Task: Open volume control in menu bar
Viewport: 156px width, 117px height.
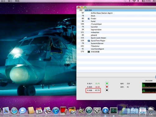Action: pyautogui.click(x=138, y=1)
